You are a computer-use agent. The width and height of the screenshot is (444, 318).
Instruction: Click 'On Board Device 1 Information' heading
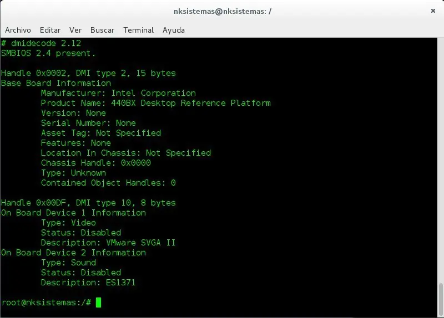73,213
